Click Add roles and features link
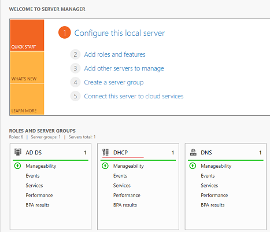Screen dimensions: 270x232 (x=114, y=54)
